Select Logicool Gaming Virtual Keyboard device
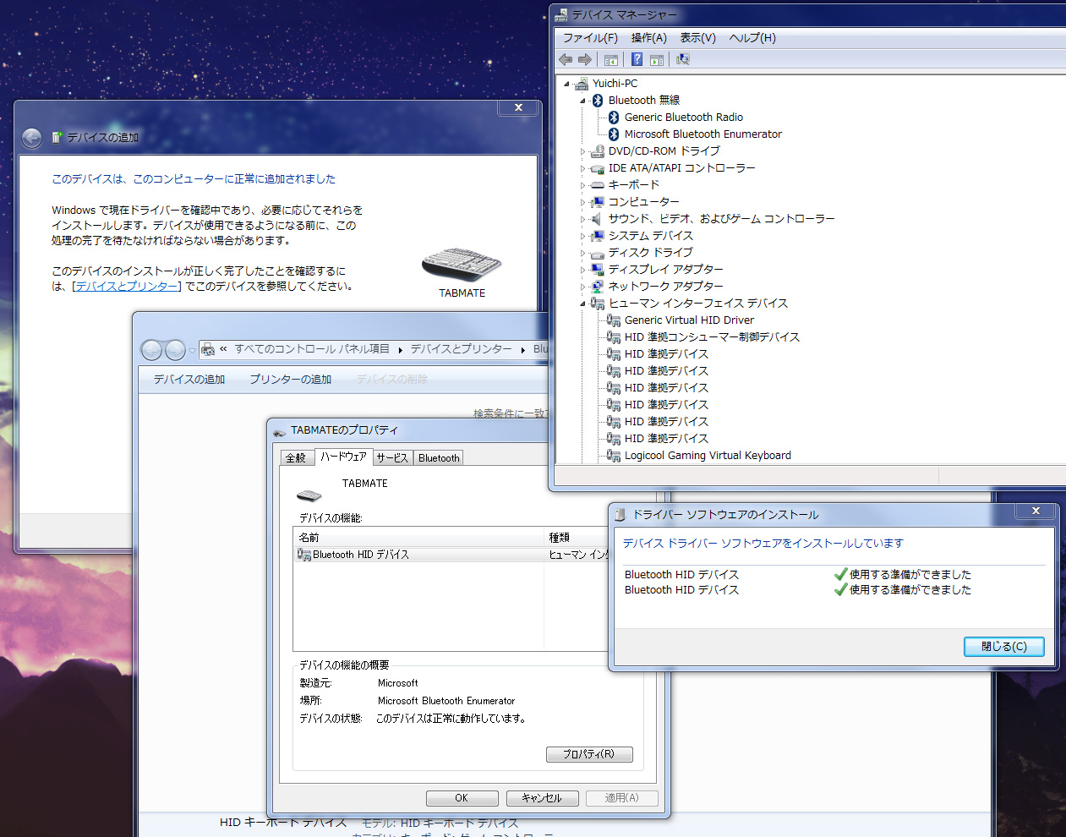 click(x=707, y=456)
